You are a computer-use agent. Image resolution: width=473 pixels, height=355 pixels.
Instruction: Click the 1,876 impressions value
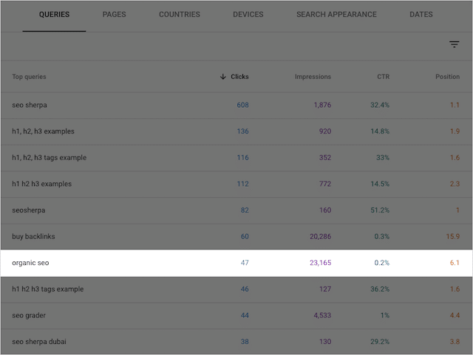[322, 106]
